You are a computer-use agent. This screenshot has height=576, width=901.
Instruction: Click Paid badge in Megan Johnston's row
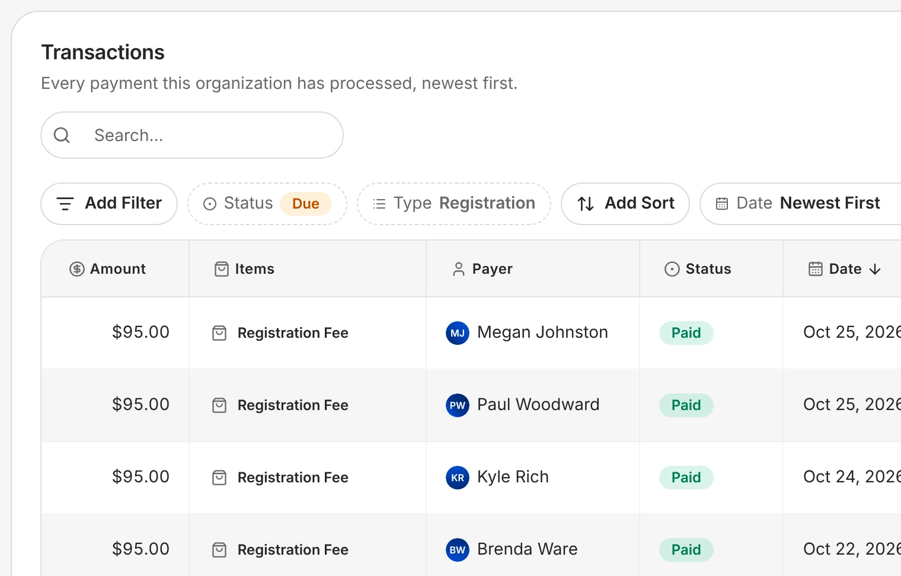click(x=686, y=333)
